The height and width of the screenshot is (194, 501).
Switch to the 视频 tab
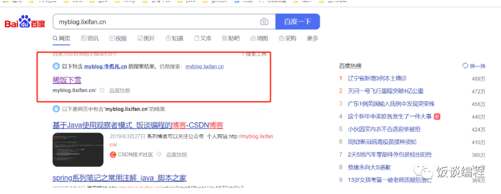(x=118, y=38)
